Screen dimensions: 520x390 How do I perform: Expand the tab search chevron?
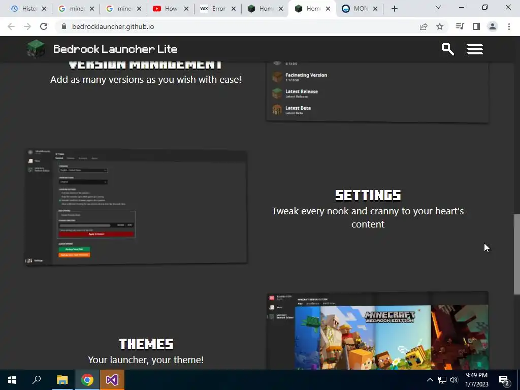438,7
